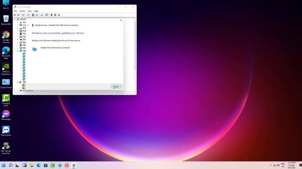Click the tray network icon
302x169 pixels.
[x=275, y=165]
